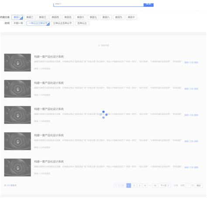This screenshot has height=198, width=207.
Task: Choose the 不到一年 time filter
Action: (x=18, y=23)
